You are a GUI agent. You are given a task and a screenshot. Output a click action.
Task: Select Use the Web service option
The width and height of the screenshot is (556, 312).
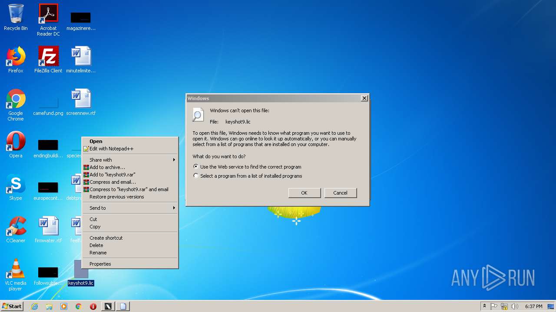[x=247, y=167]
